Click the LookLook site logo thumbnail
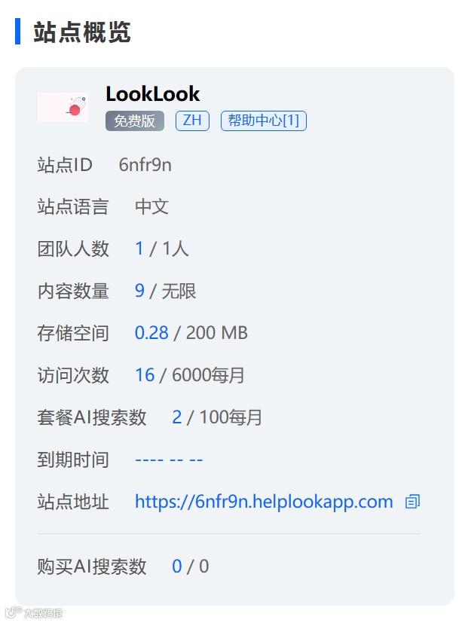468x623 pixels. pos(63,107)
